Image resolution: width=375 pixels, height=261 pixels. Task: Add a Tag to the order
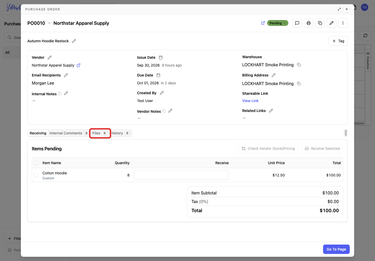pos(338,41)
